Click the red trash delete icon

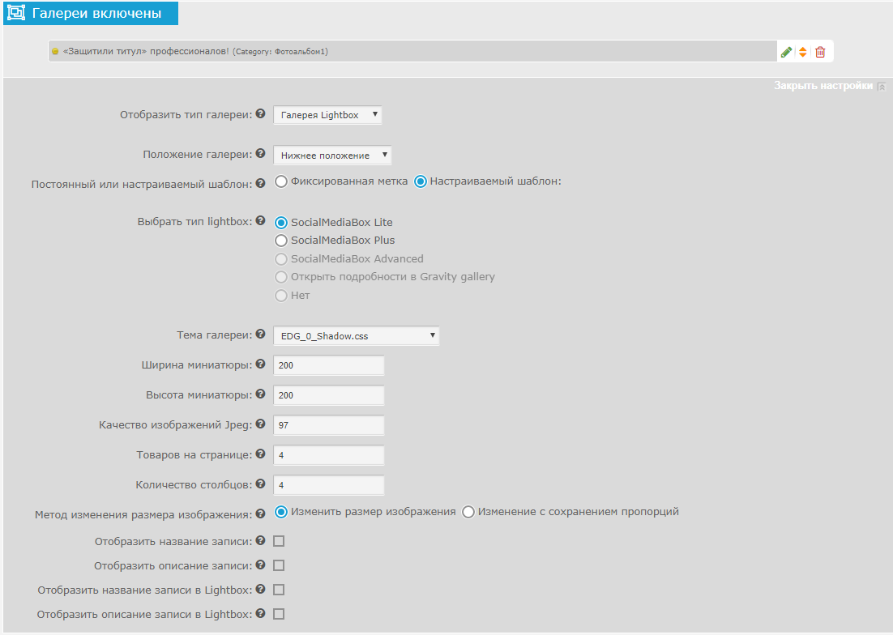coord(820,52)
